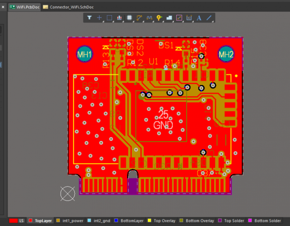Select the Place Dimension tool
This screenshot has width=290, height=226.
[x=189, y=18]
